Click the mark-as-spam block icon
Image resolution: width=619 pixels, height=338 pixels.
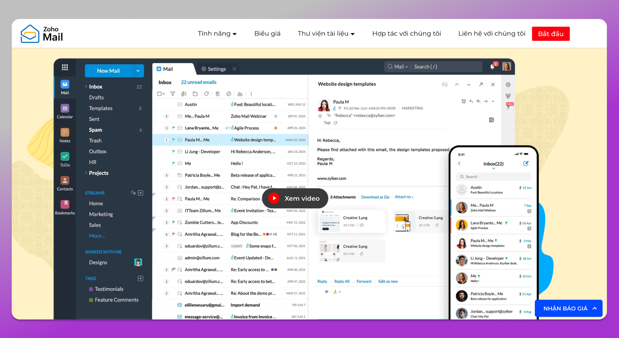pos(229,94)
